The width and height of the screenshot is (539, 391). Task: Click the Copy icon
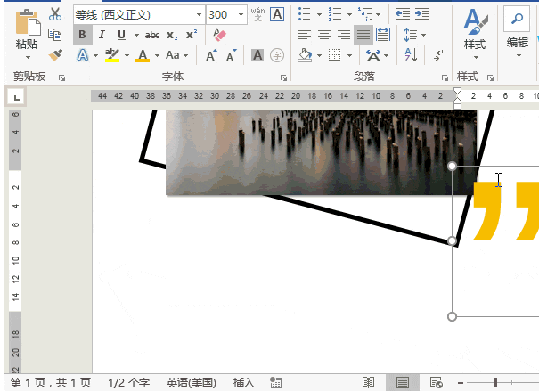pos(55,35)
